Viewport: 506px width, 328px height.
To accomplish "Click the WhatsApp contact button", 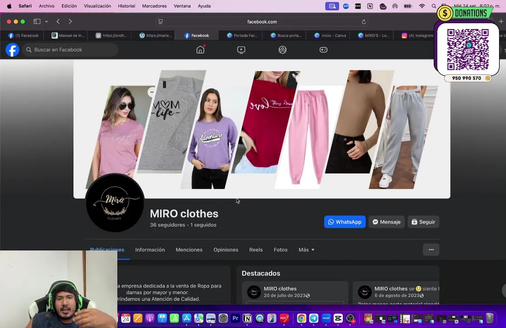I will click(345, 222).
